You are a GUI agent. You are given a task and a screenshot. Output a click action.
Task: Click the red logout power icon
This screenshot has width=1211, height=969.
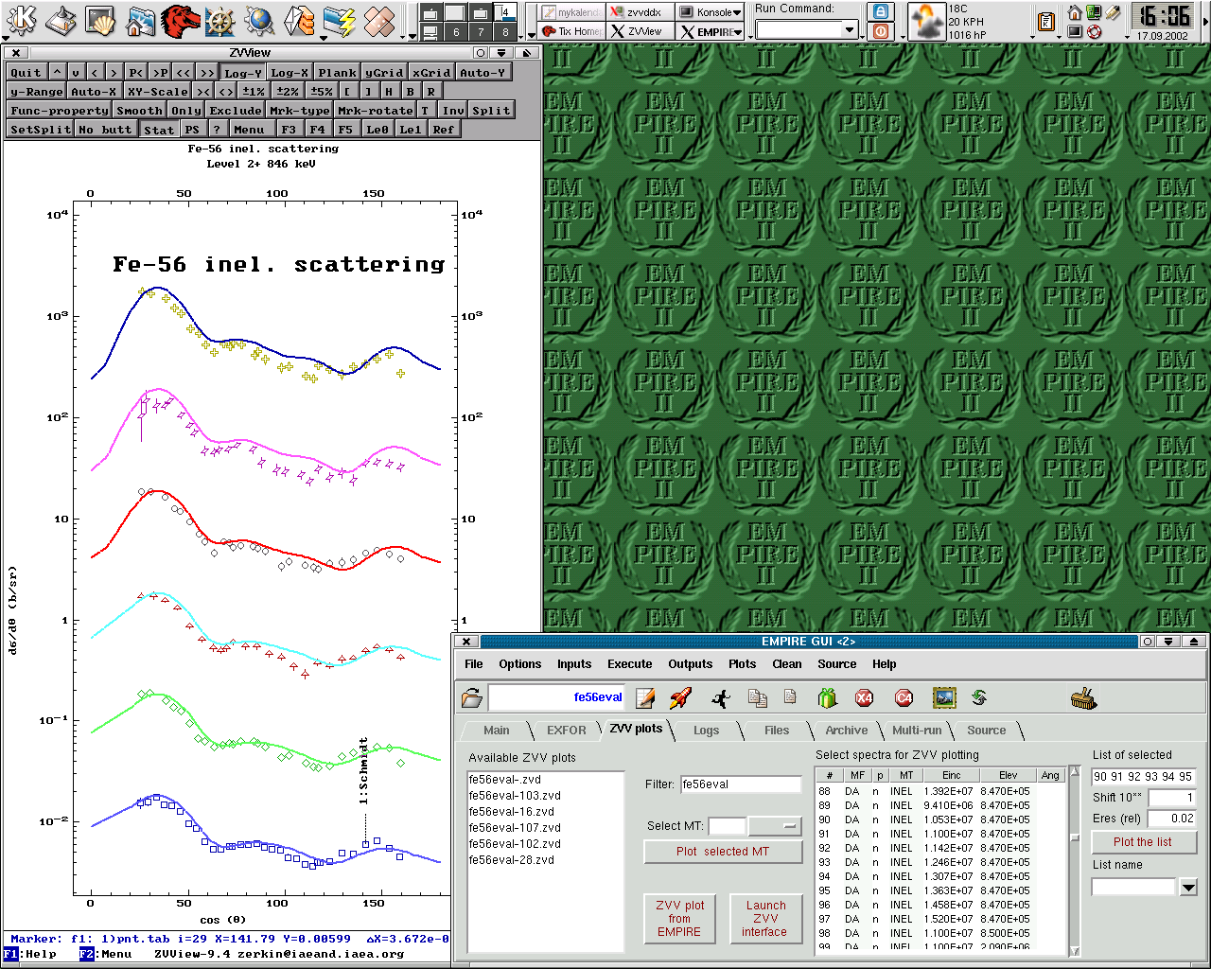(x=881, y=31)
